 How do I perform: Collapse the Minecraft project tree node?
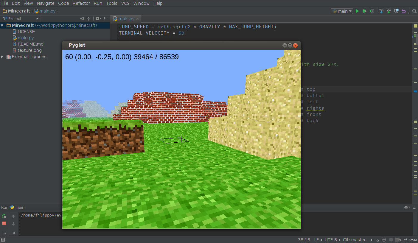click(x=2, y=25)
